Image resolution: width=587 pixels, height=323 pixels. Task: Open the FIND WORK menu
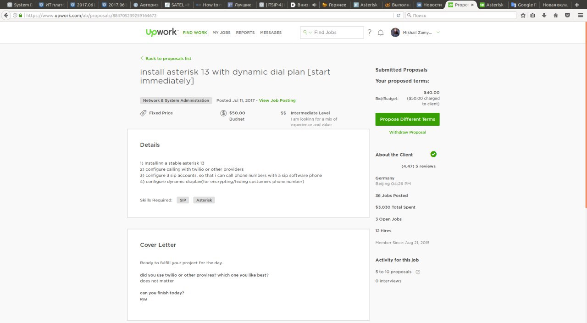[195, 33]
